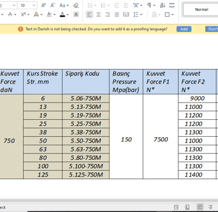Expand the Line Spacing dropdown arrow

pyautogui.click(x=141, y=14)
